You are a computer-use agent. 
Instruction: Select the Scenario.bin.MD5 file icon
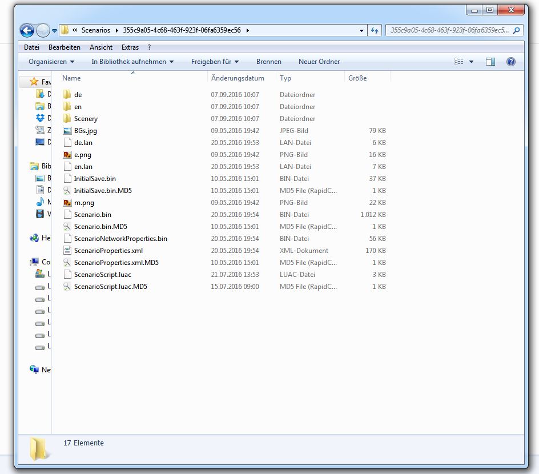click(x=67, y=227)
